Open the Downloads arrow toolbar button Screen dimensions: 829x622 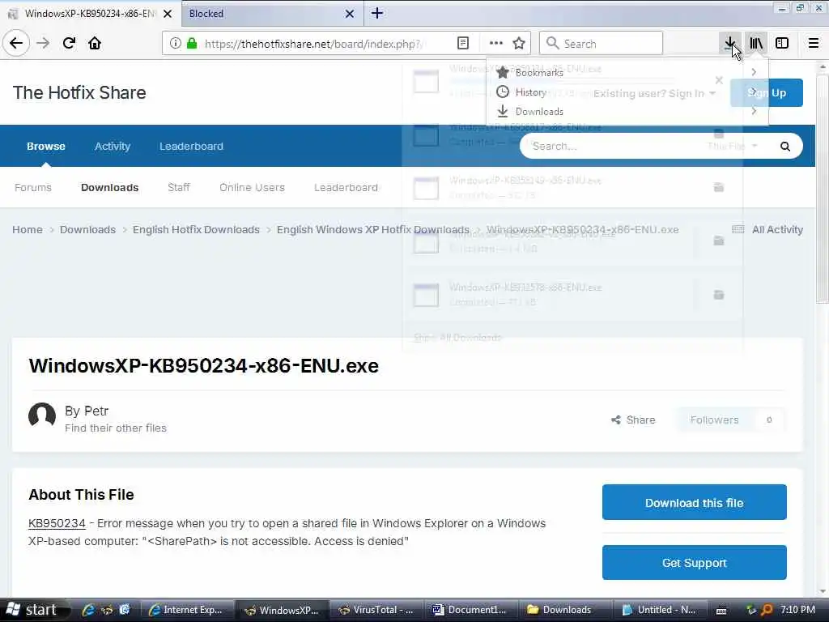729,43
